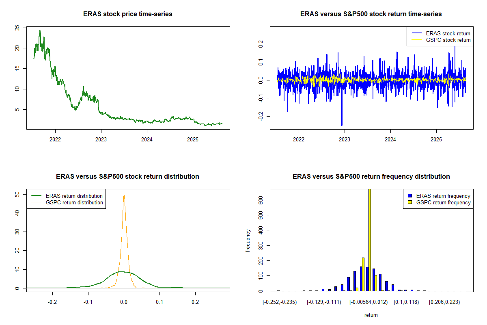The width and height of the screenshot is (487, 325).
Task: Click the yellow GSPC stock return legend line
Action: 416,40
